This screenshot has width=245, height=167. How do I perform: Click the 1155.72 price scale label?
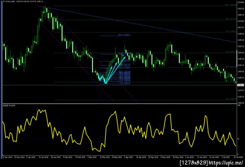tap(241, 78)
